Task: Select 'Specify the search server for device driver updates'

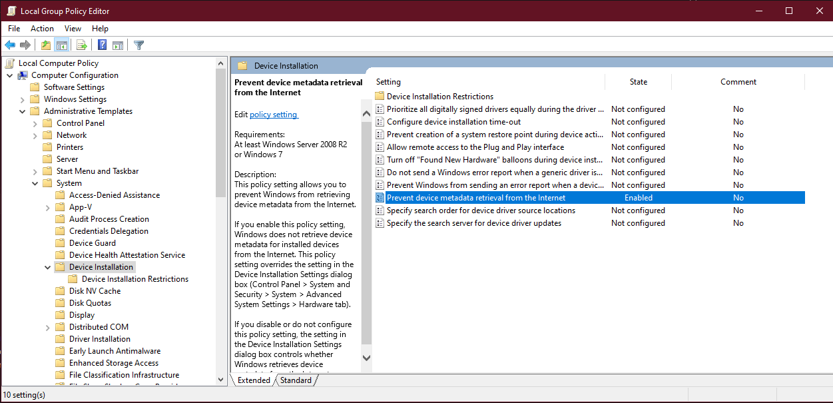Action: (x=474, y=223)
